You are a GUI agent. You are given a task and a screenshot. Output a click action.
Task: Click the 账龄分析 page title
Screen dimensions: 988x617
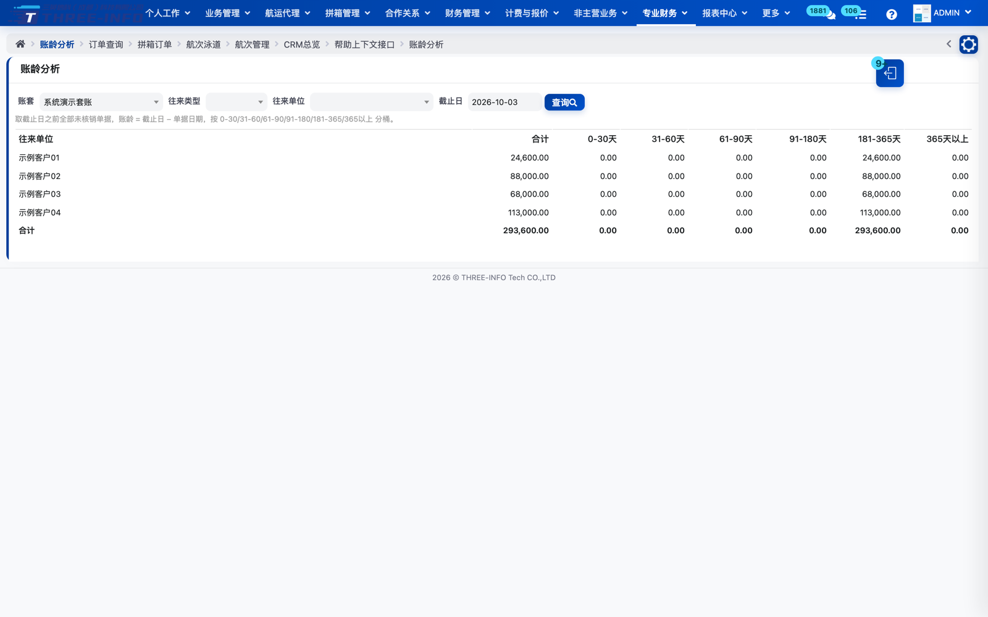tap(40, 68)
